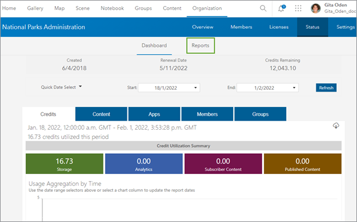Go to the Home menu item
This screenshot has width=357, height=222.
click(x=9, y=8)
